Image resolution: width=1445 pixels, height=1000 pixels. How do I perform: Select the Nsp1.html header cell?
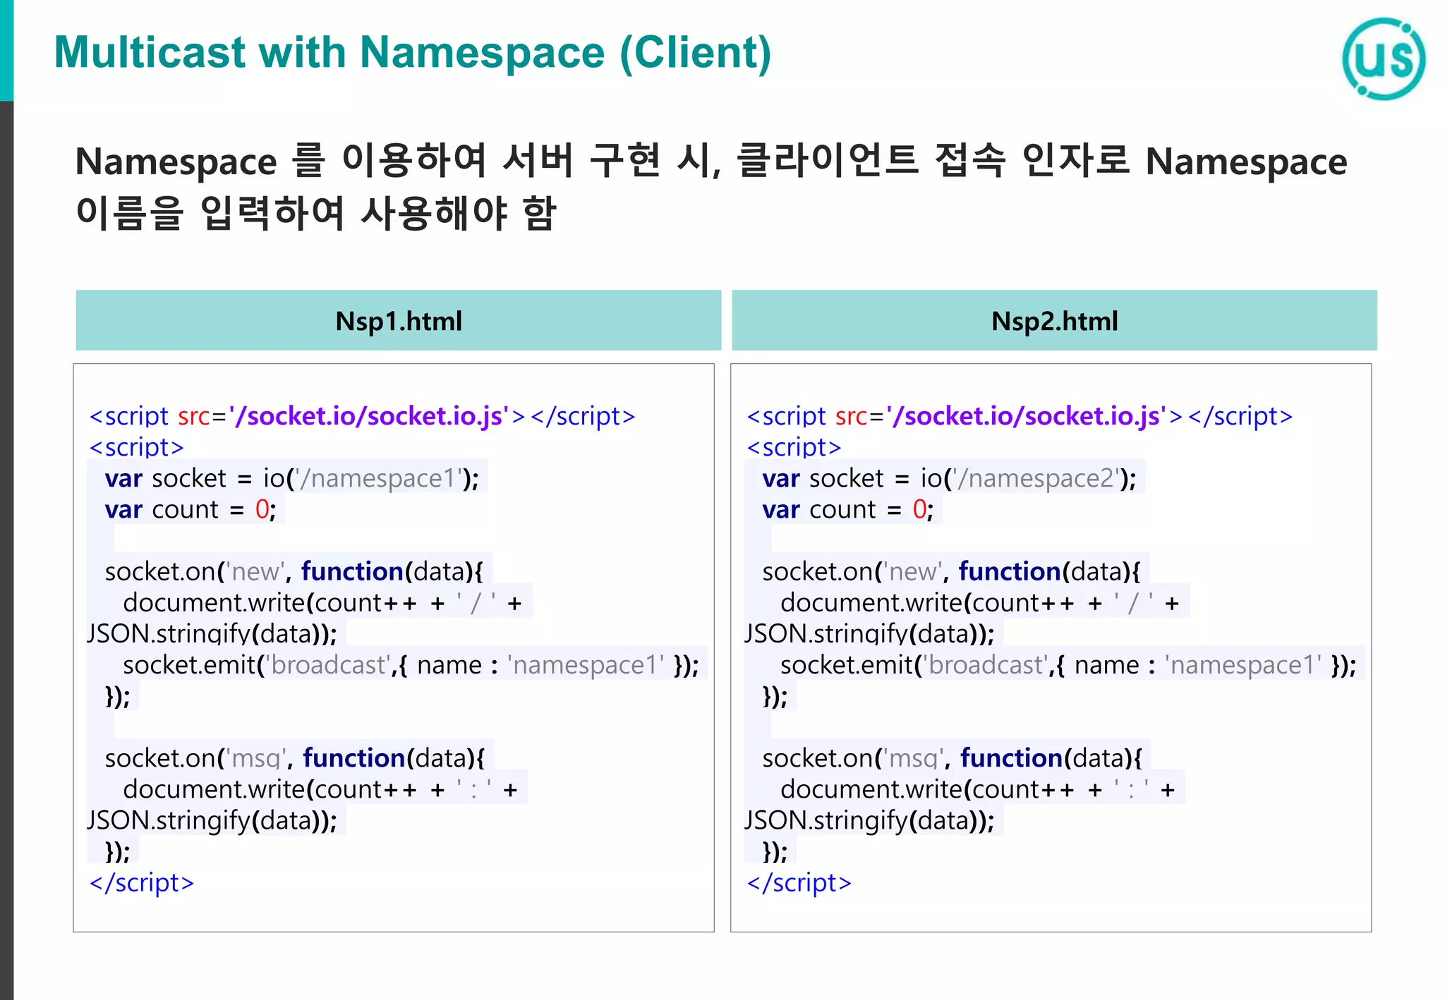point(399,320)
